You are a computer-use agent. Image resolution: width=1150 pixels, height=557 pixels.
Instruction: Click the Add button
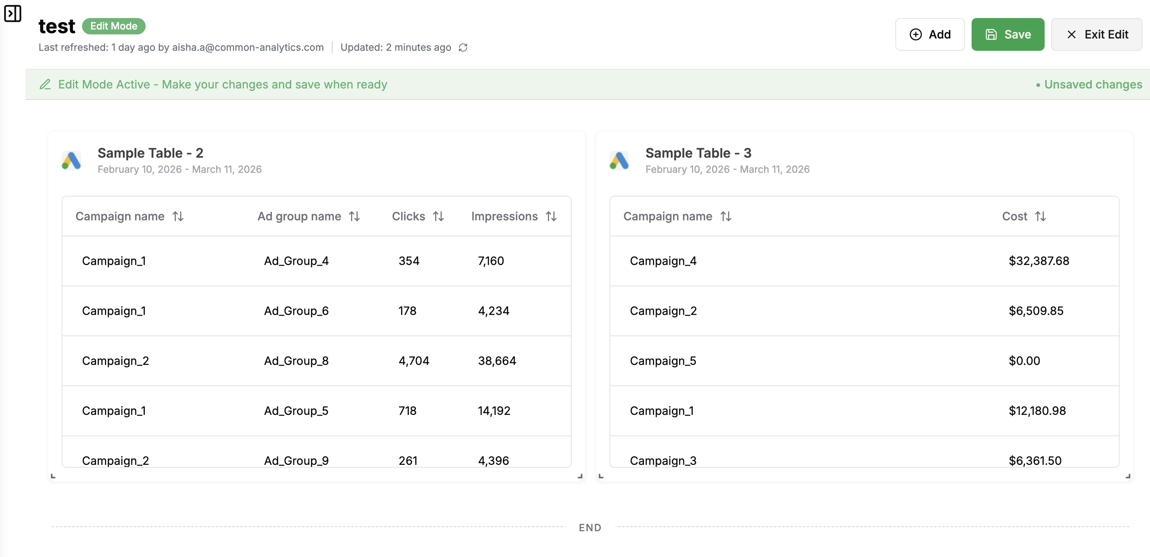tap(930, 34)
